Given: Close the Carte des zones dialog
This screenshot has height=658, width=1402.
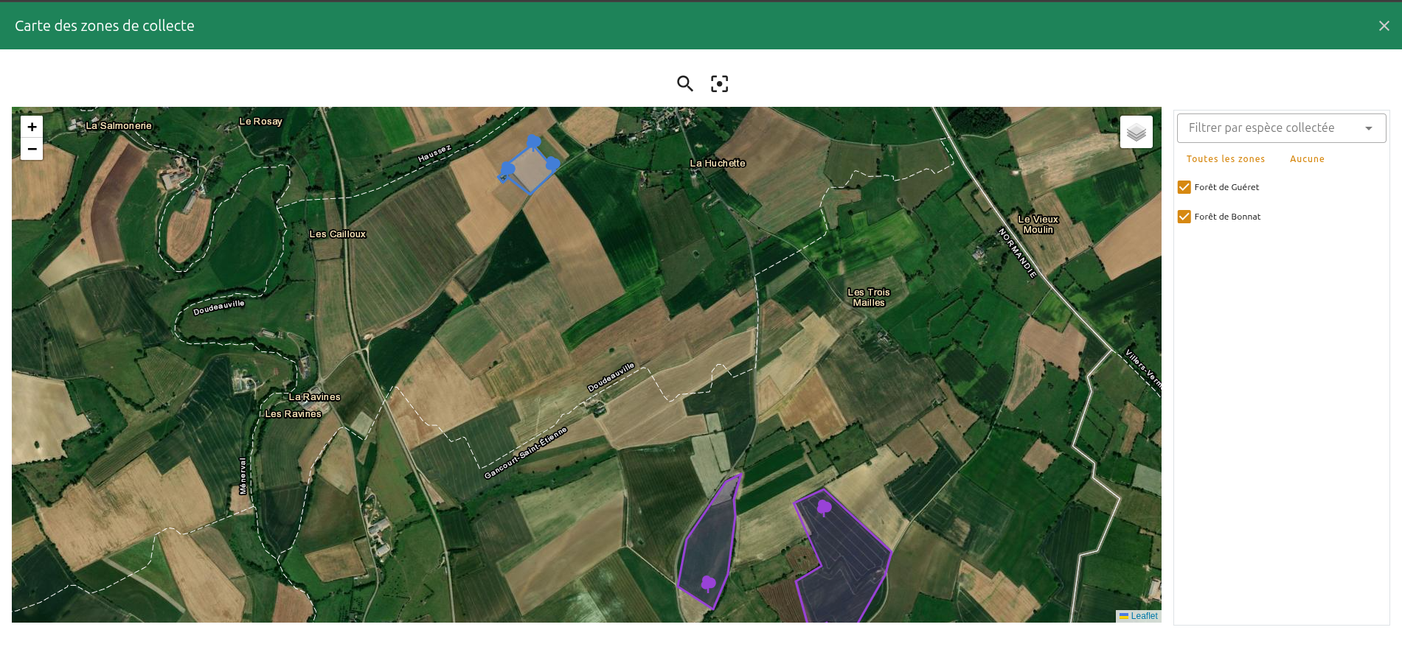Looking at the screenshot, I should pos(1384,26).
